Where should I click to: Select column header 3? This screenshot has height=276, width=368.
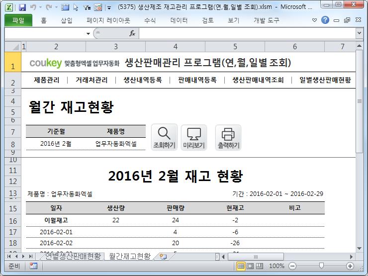116,47
